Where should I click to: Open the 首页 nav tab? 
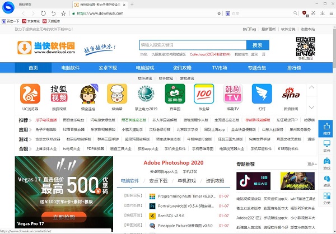click(33, 68)
